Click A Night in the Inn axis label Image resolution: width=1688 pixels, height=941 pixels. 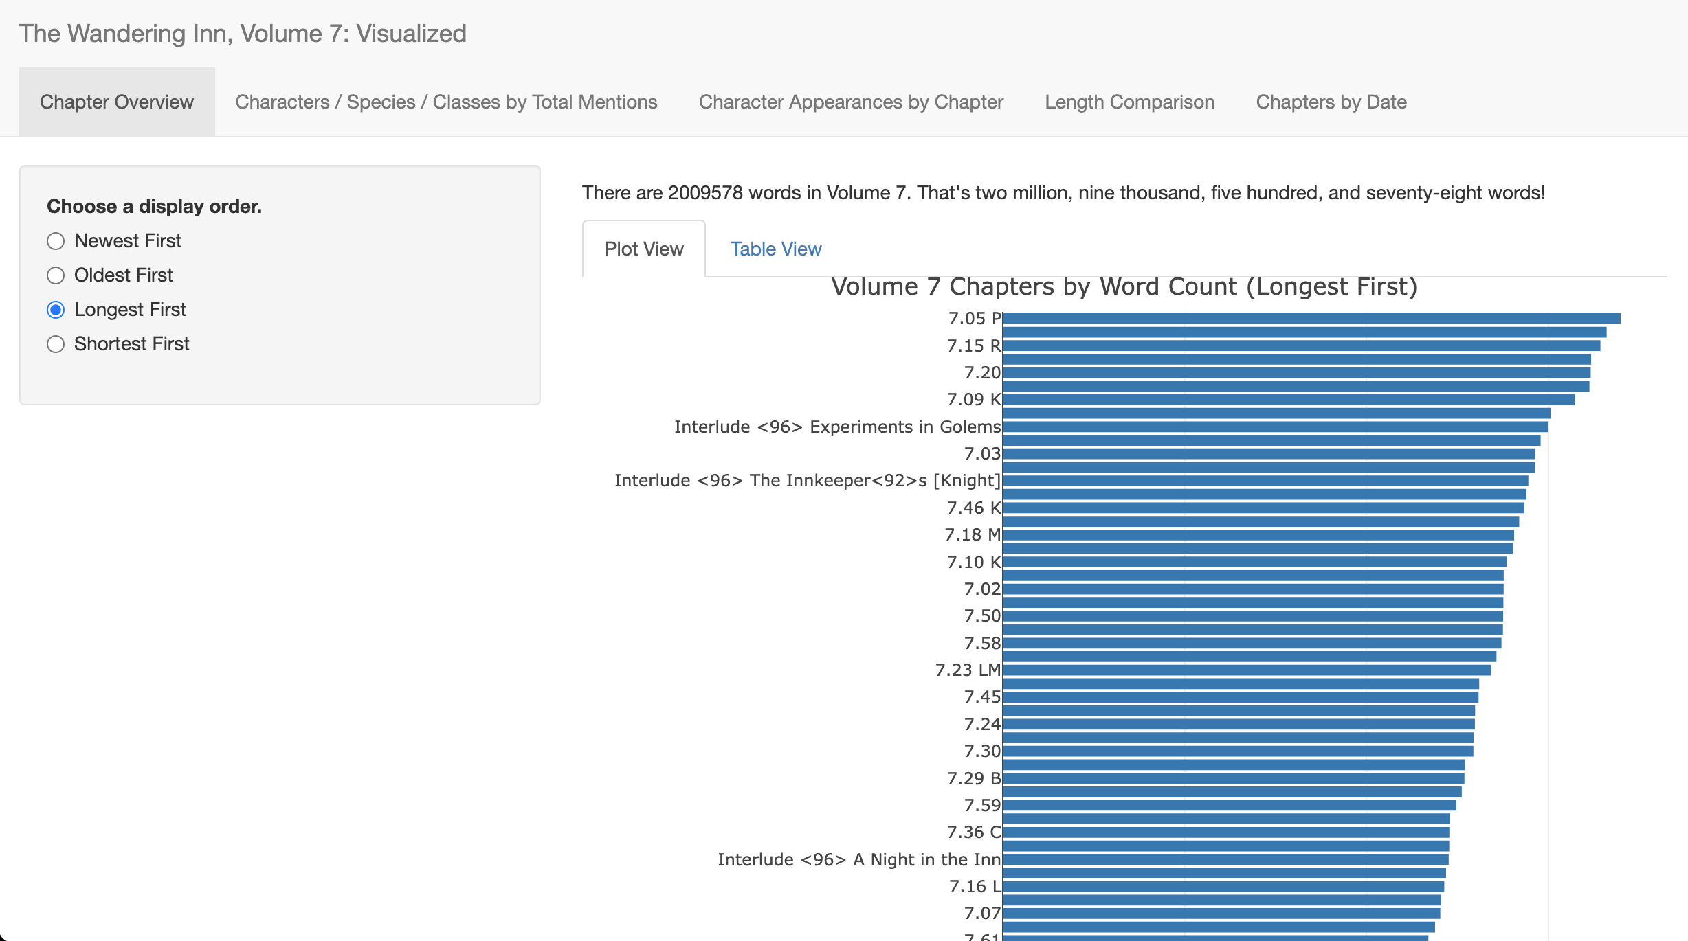coord(859,860)
